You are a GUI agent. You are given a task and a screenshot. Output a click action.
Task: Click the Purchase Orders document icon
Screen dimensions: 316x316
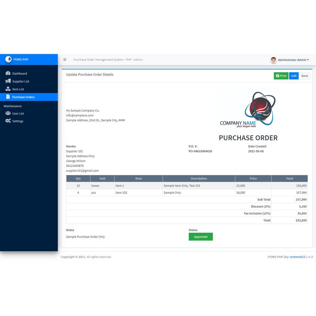coord(8,97)
